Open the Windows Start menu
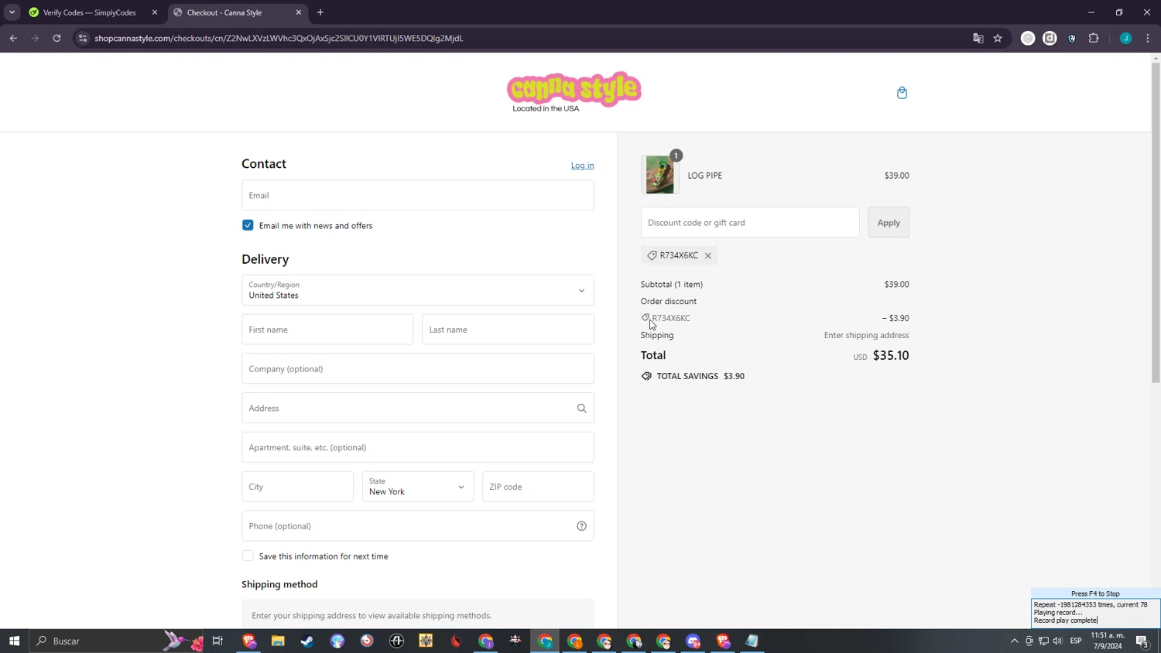The height and width of the screenshot is (653, 1161). [14, 641]
